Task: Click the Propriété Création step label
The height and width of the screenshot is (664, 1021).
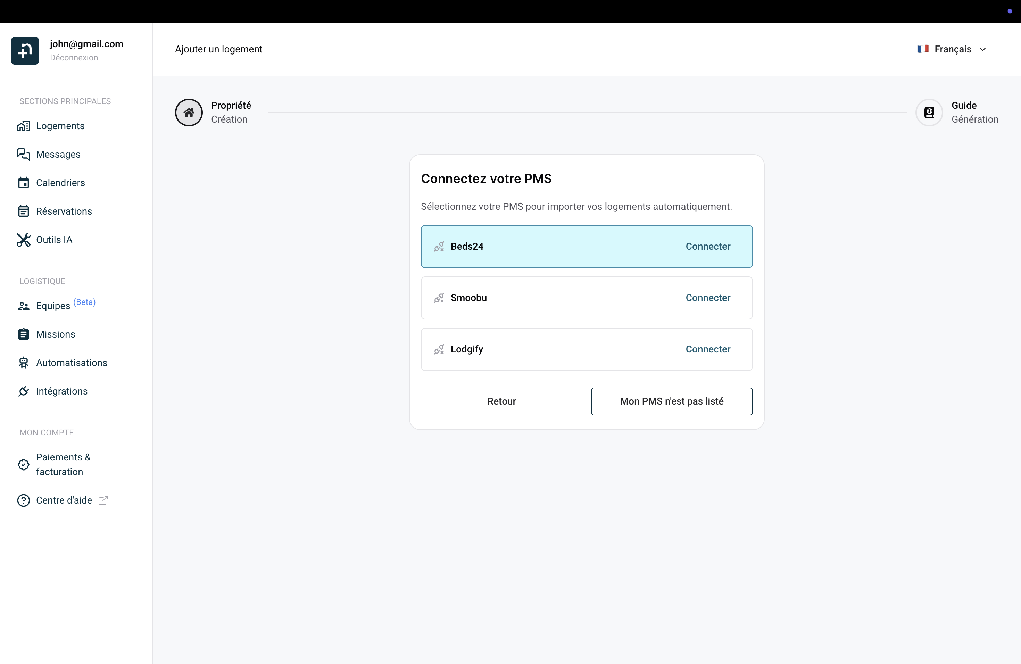Action: coord(231,113)
